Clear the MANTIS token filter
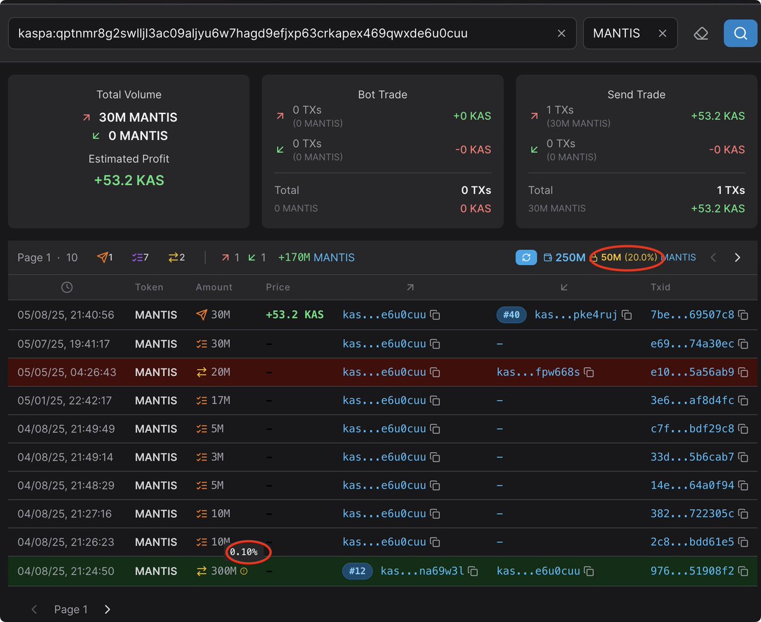761x622 pixels. pyautogui.click(x=663, y=34)
